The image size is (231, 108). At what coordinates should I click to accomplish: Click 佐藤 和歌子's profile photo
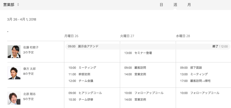(14, 51)
